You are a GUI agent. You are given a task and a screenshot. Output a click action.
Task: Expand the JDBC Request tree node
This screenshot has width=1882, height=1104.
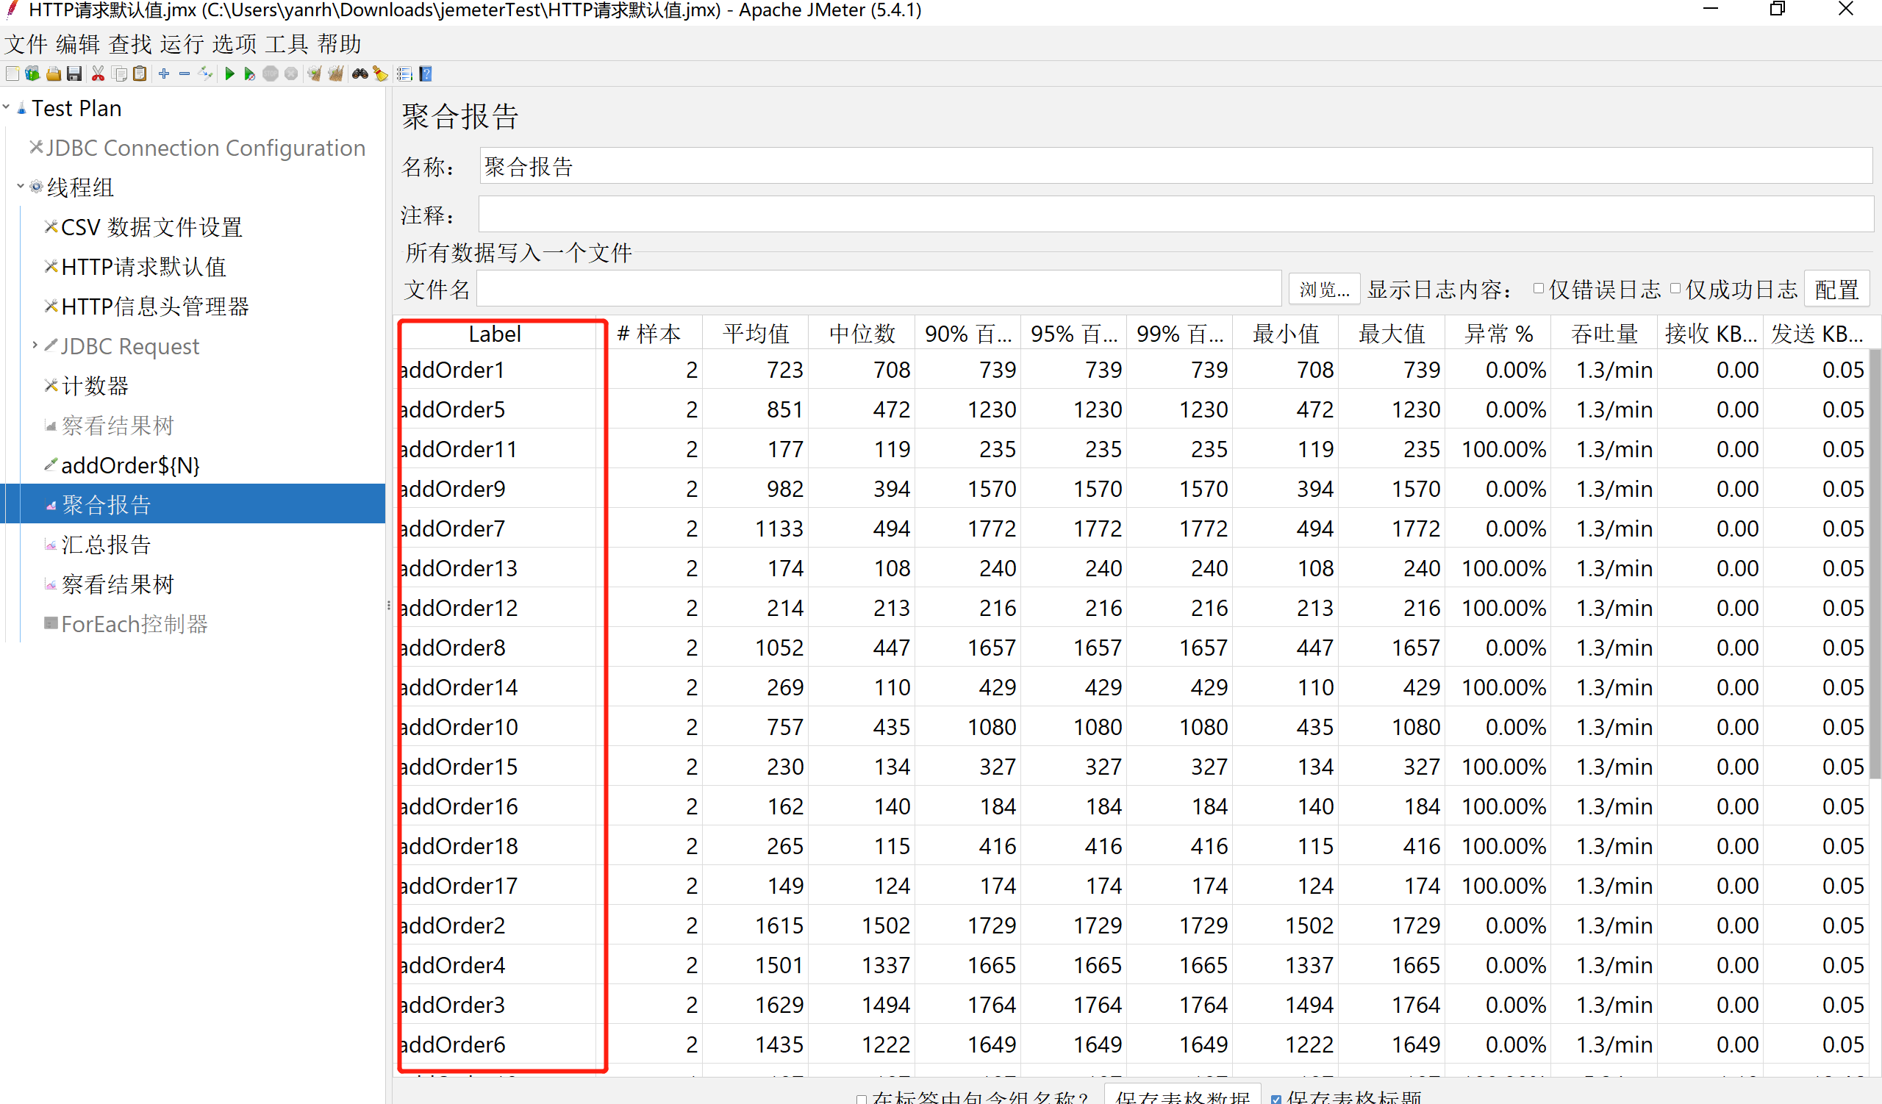coord(35,345)
